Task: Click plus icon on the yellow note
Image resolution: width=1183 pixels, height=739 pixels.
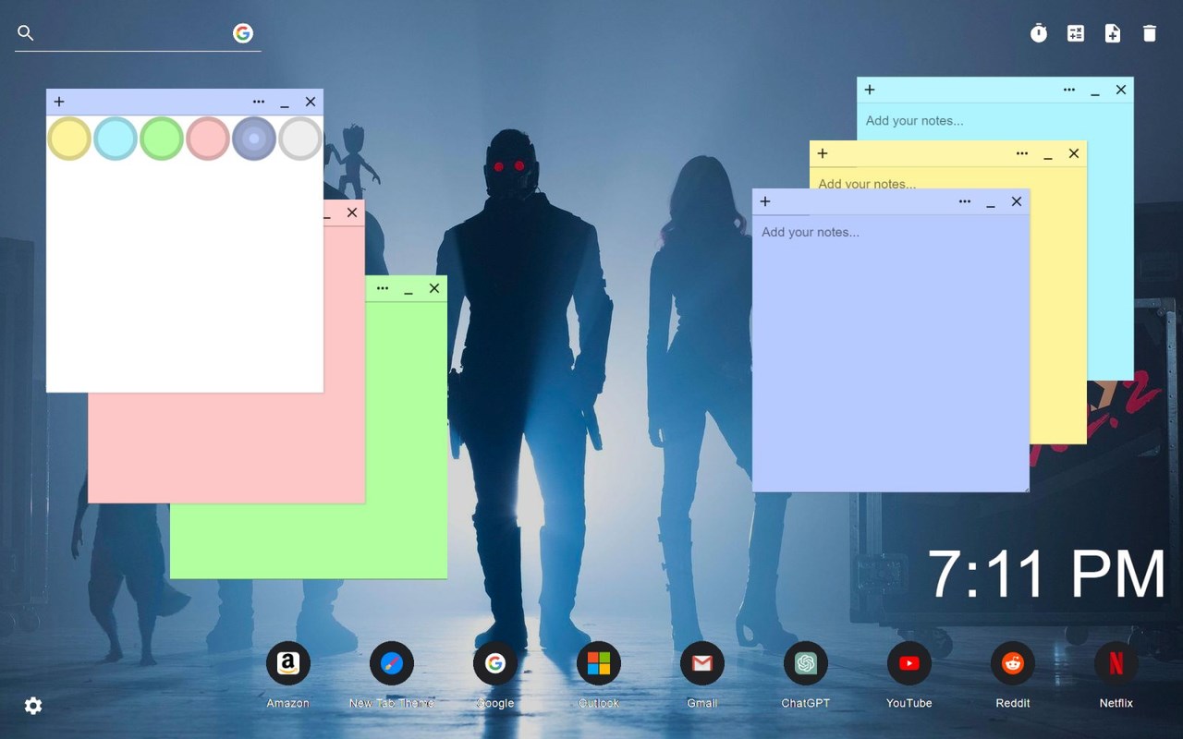Action: [823, 153]
